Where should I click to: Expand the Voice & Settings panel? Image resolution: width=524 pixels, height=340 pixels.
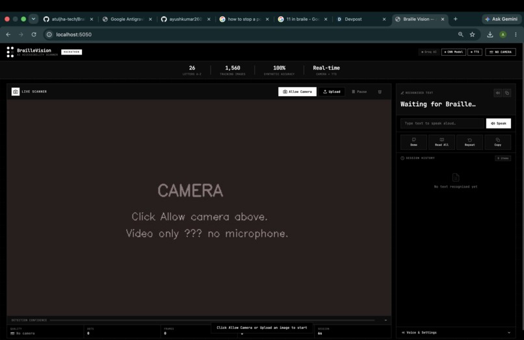(456, 332)
